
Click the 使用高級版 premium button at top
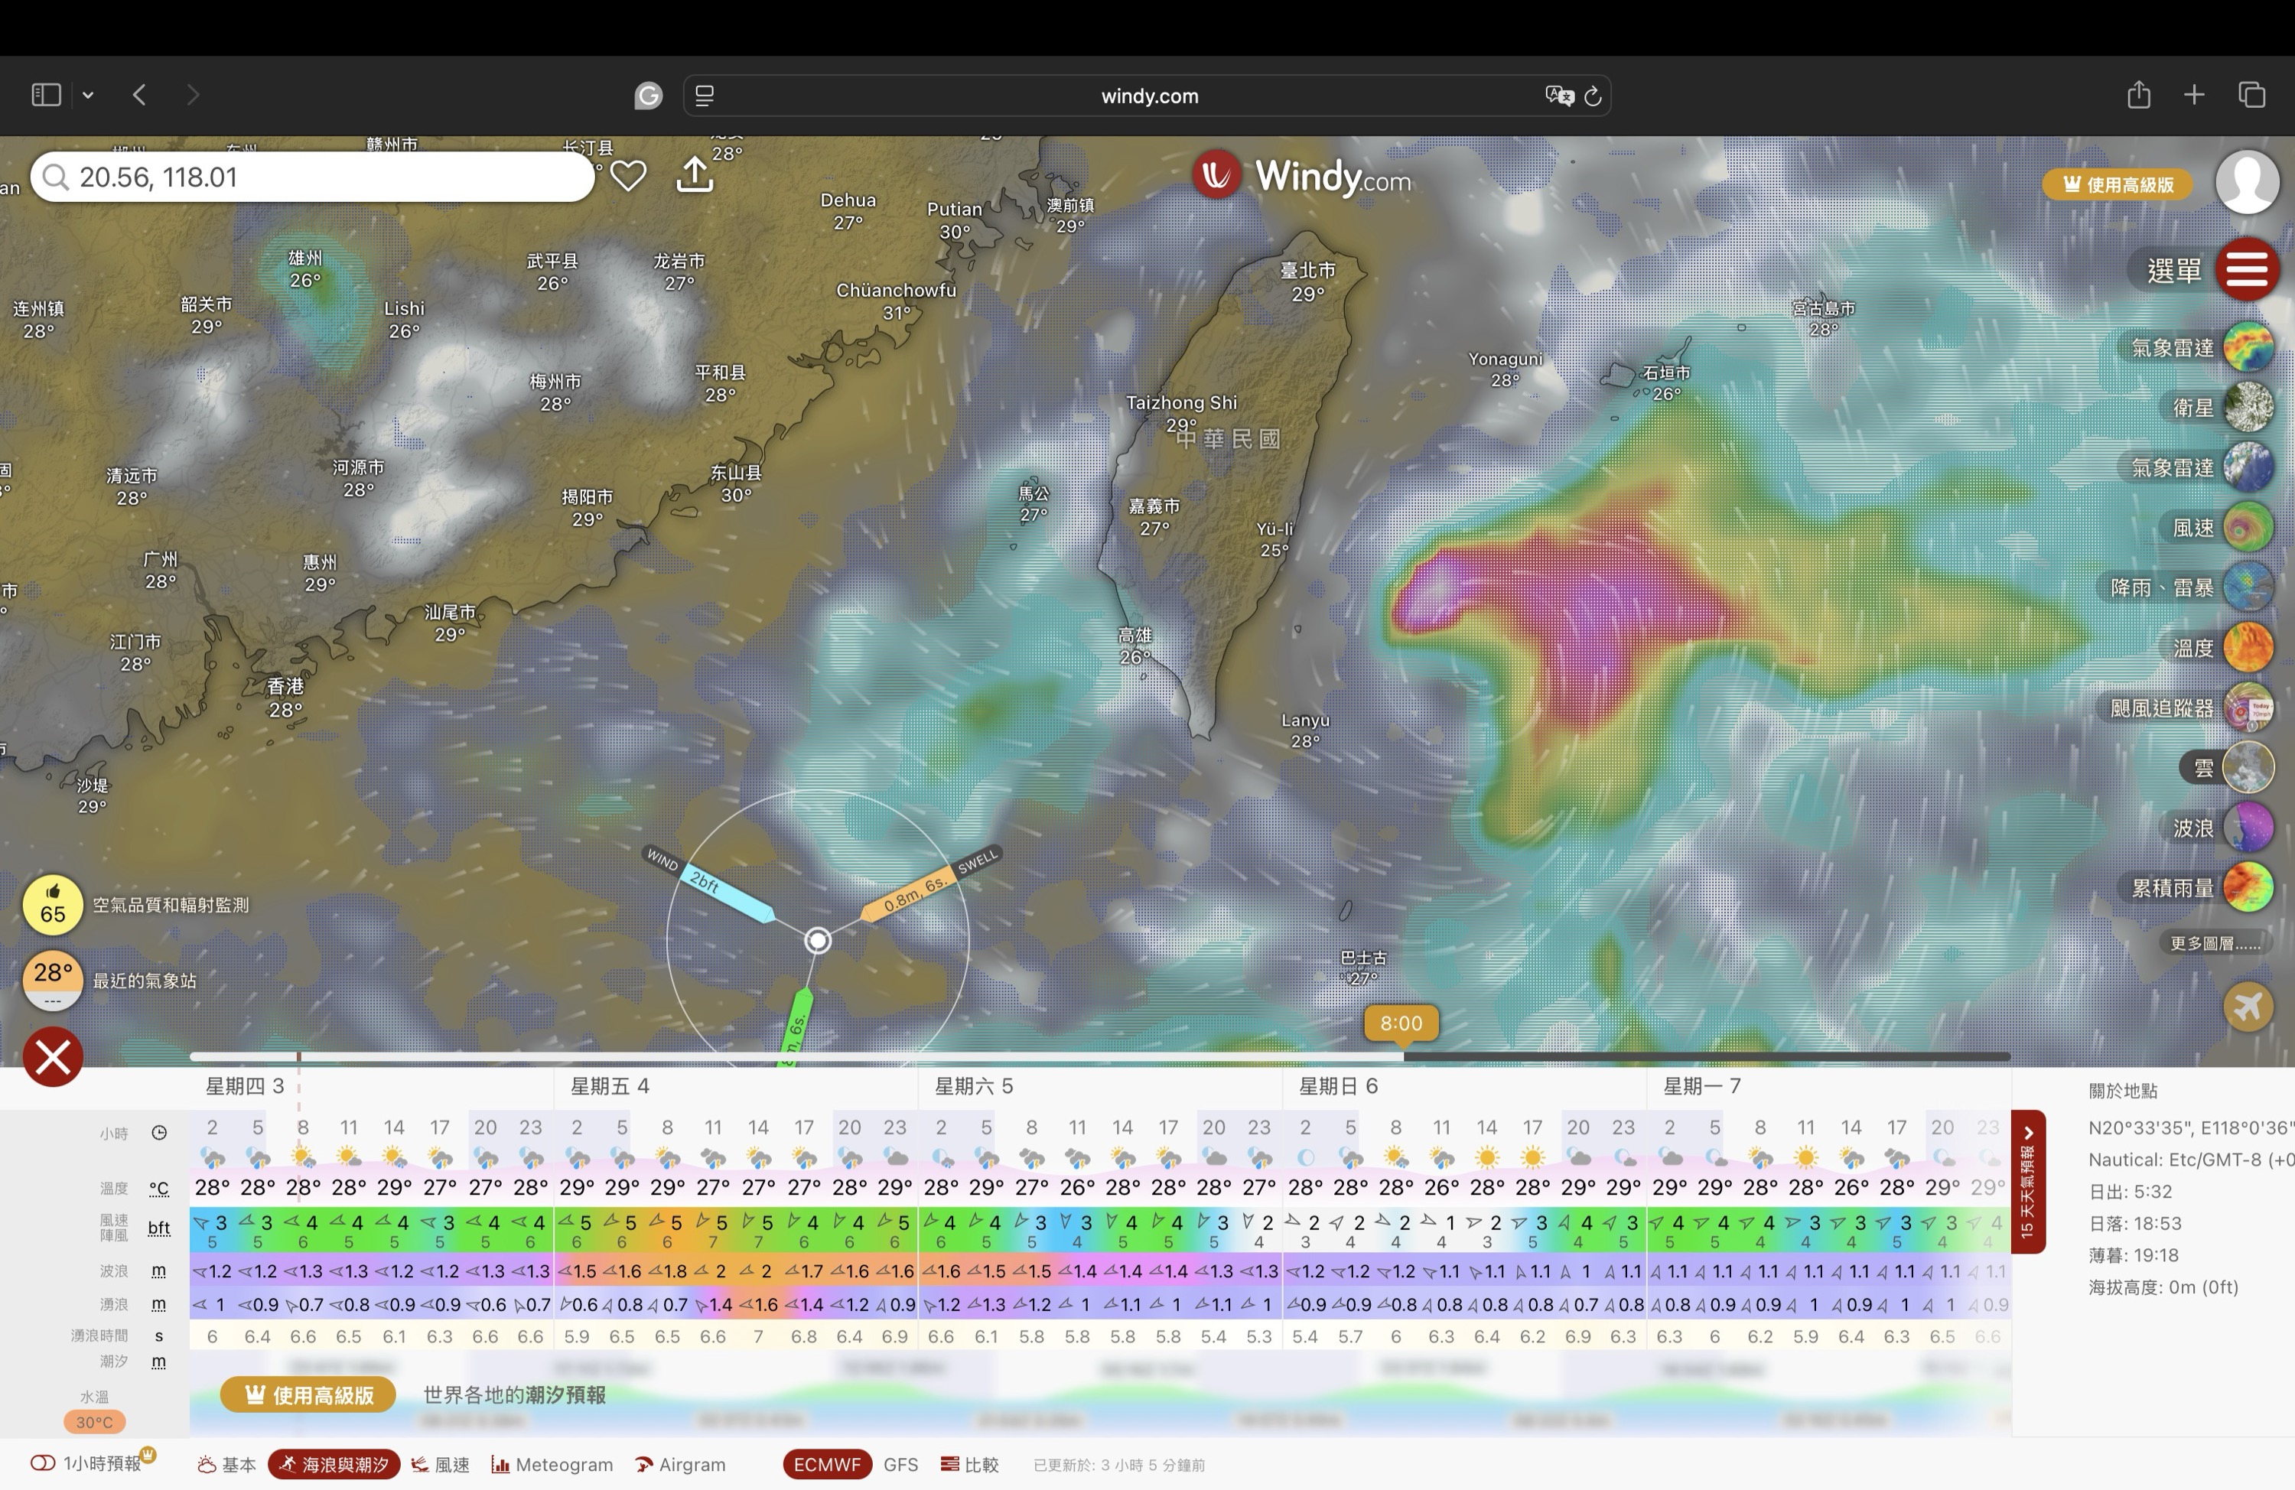point(2117,184)
